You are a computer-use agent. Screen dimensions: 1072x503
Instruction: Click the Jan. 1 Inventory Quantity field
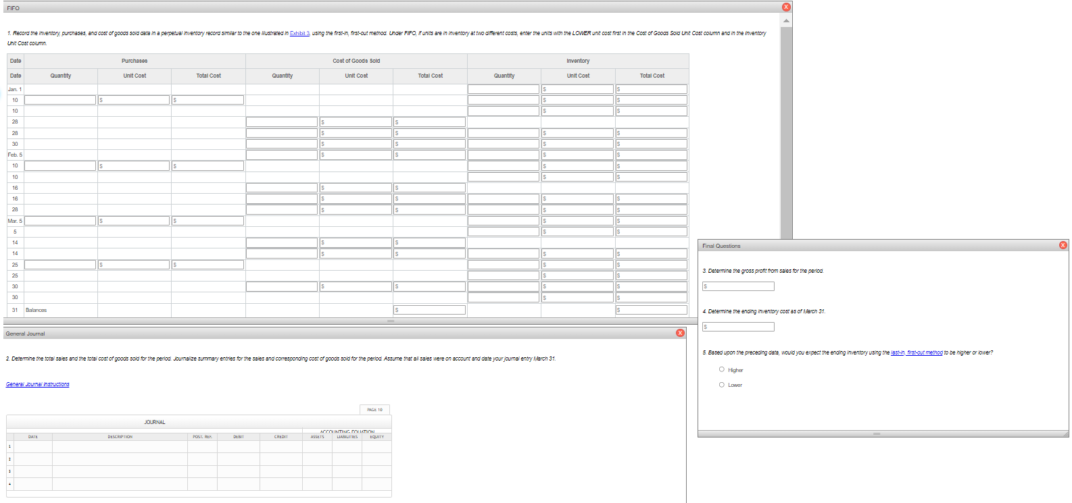coord(504,89)
